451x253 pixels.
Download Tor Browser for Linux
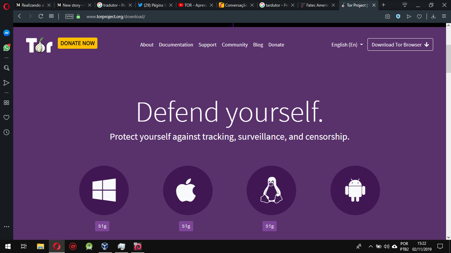271,190
